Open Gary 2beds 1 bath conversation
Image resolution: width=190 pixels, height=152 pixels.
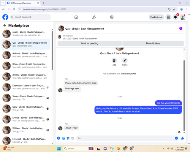pyautogui.click(x=25, y=109)
